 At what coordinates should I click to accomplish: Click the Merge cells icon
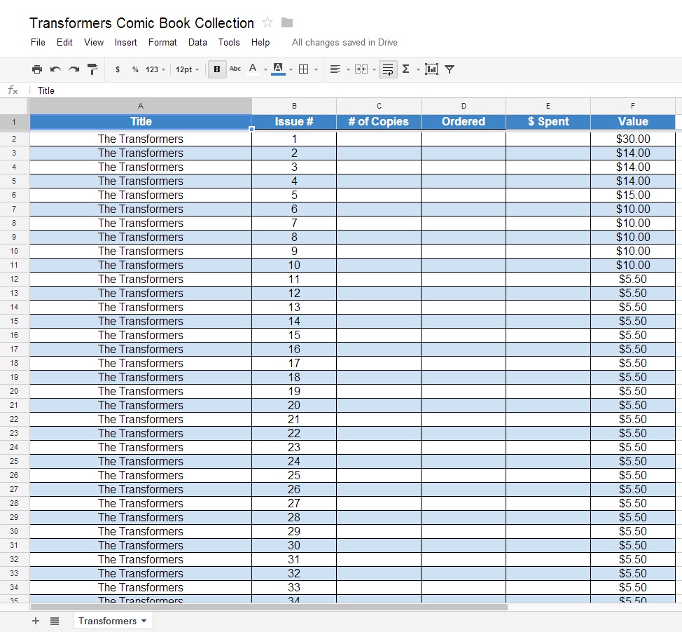[x=361, y=69]
